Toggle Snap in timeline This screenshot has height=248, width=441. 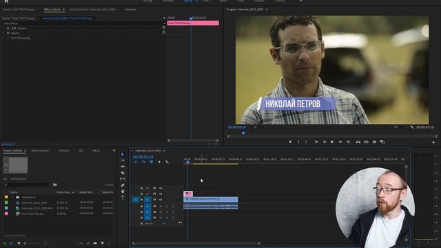(143, 162)
